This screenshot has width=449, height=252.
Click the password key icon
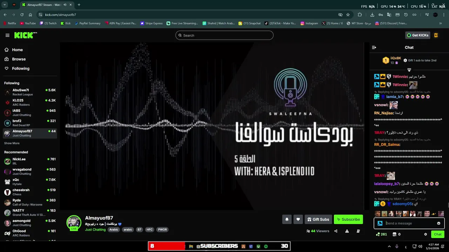click(381, 15)
